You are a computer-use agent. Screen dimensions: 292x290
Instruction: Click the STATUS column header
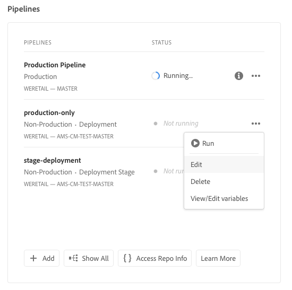[161, 42]
